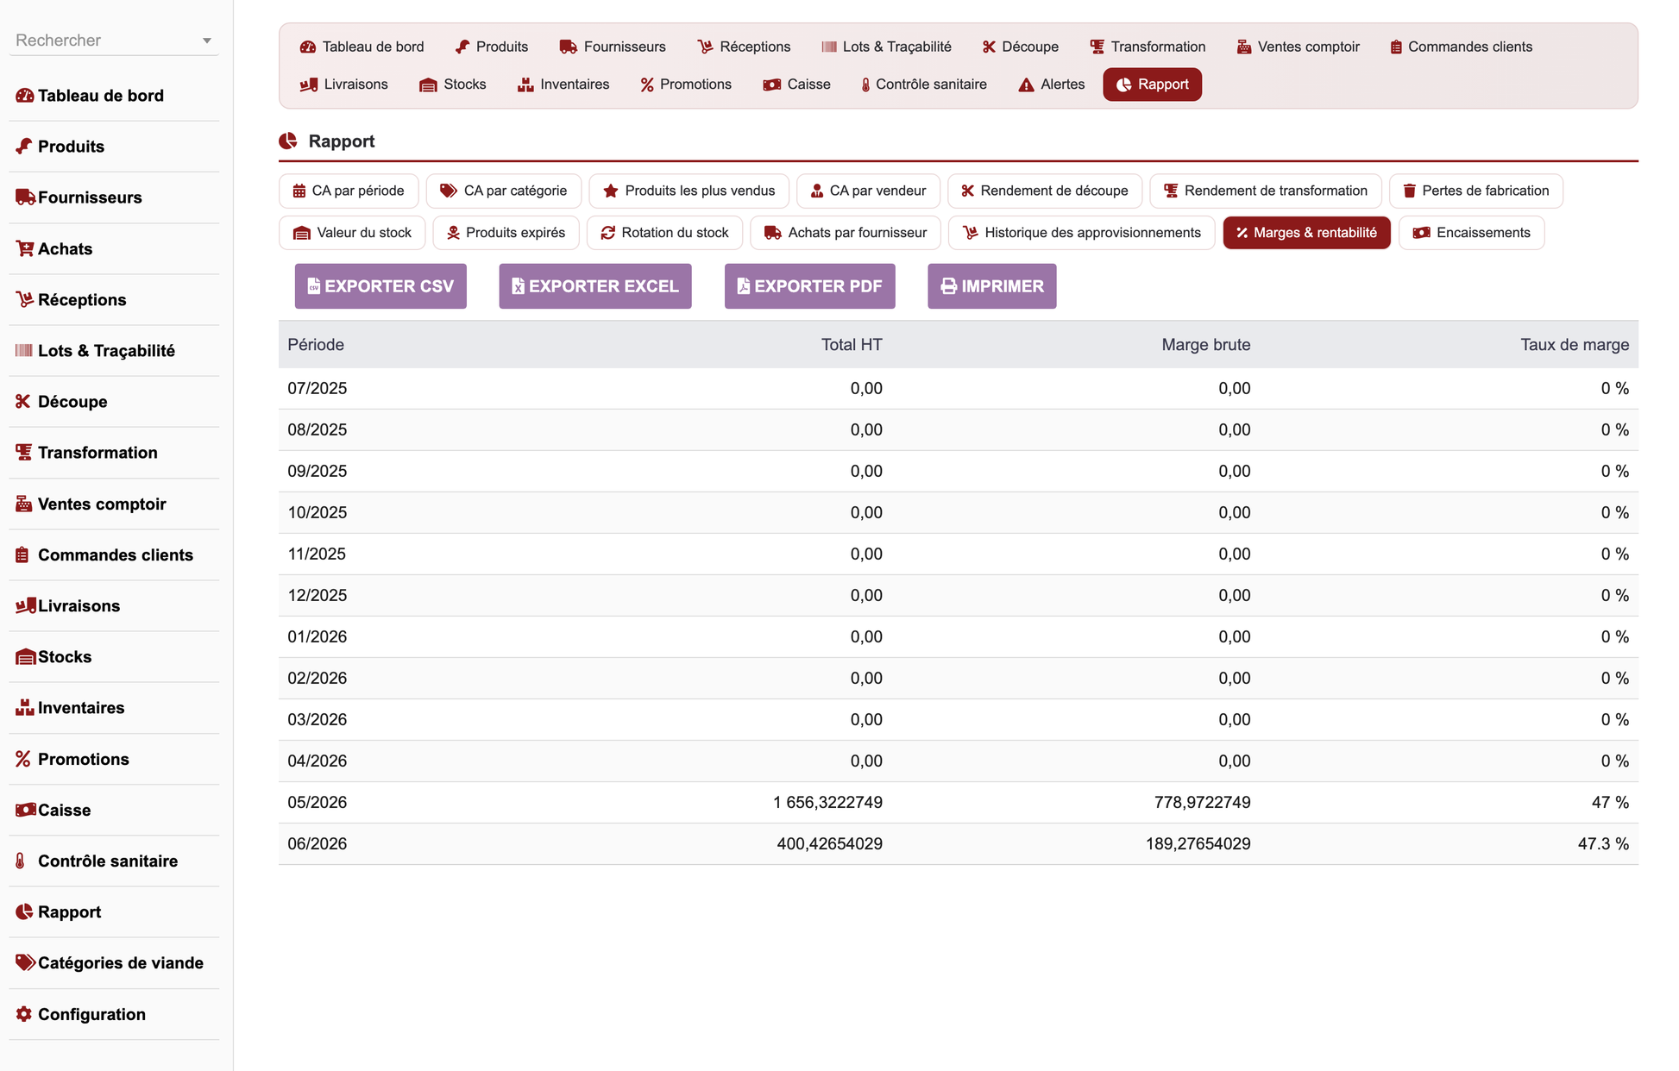
Task: Show the Rendement de transformation report
Action: (1266, 191)
